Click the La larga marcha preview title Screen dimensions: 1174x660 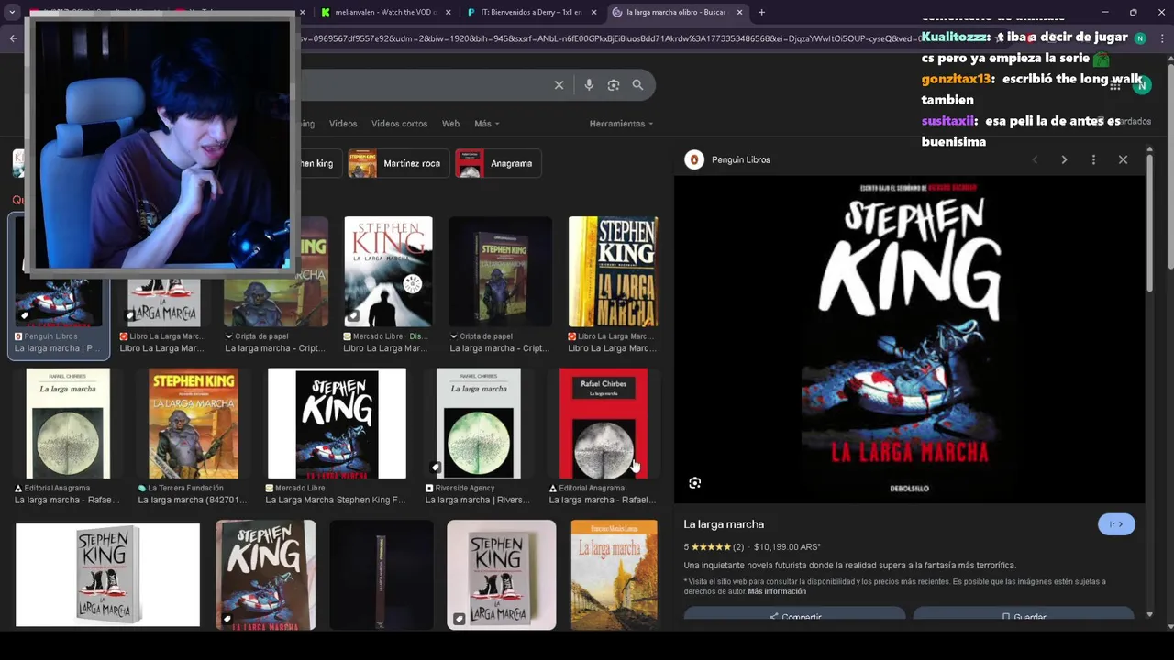coord(724,524)
